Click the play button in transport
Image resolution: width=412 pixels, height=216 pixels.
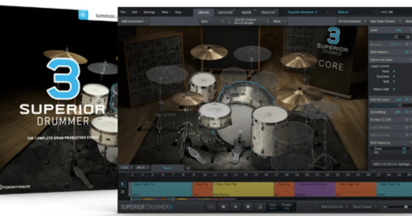click(x=236, y=207)
